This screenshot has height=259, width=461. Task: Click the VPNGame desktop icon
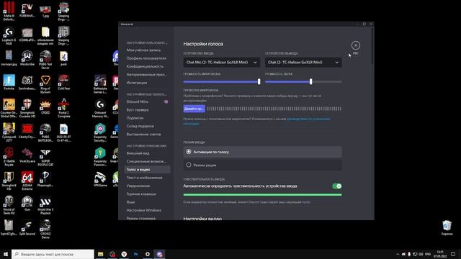pos(100,179)
